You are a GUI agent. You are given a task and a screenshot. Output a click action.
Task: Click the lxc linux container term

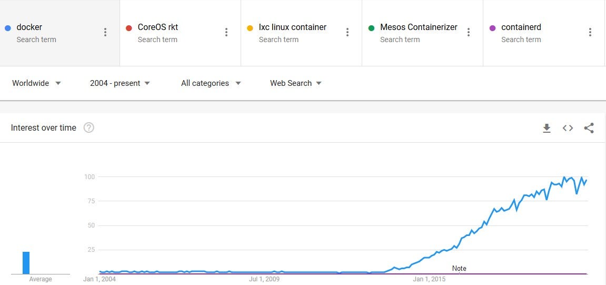point(292,27)
